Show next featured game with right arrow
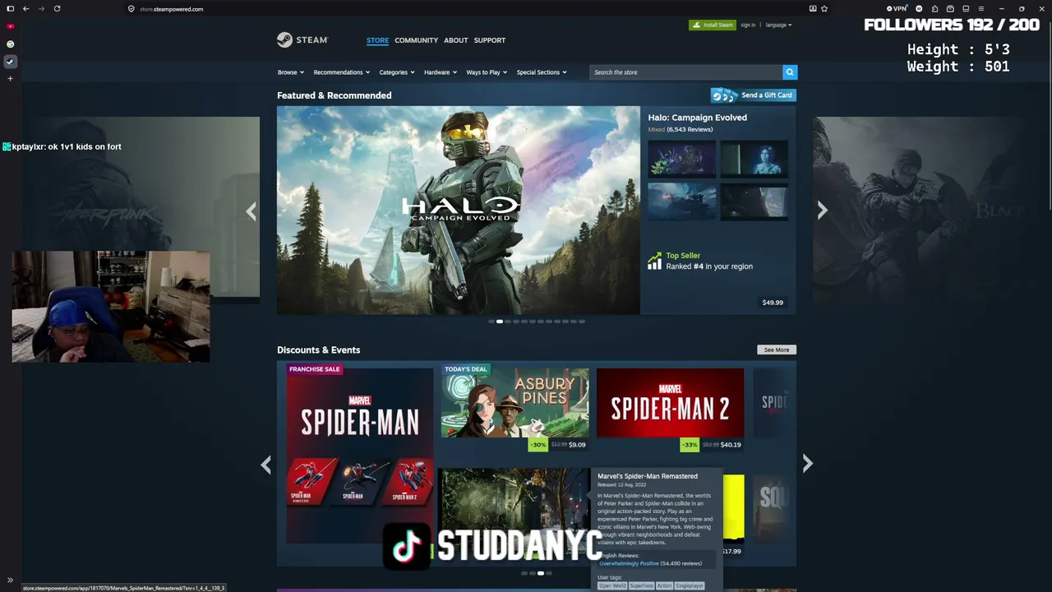This screenshot has width=1052, height=592. pos(822,210)
